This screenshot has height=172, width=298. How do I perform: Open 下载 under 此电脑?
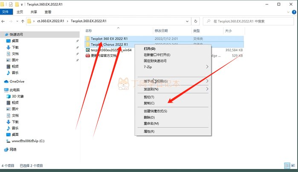click(x=15, y=122)
